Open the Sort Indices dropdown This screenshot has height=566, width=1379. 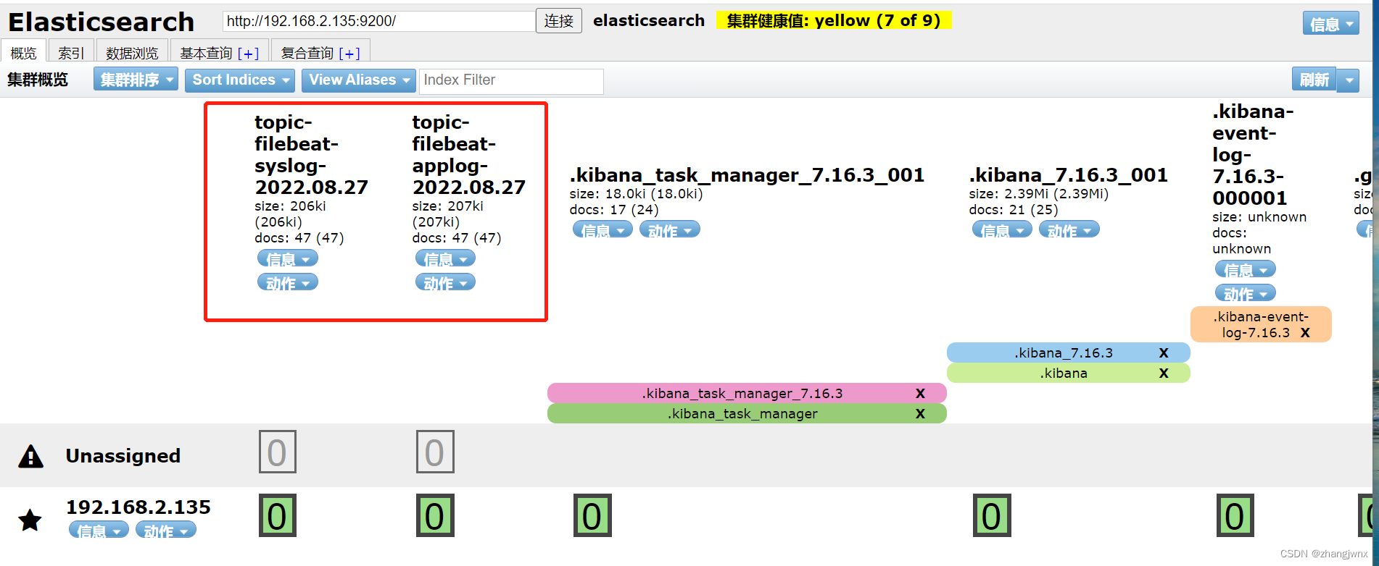click(x=239, y=80)
